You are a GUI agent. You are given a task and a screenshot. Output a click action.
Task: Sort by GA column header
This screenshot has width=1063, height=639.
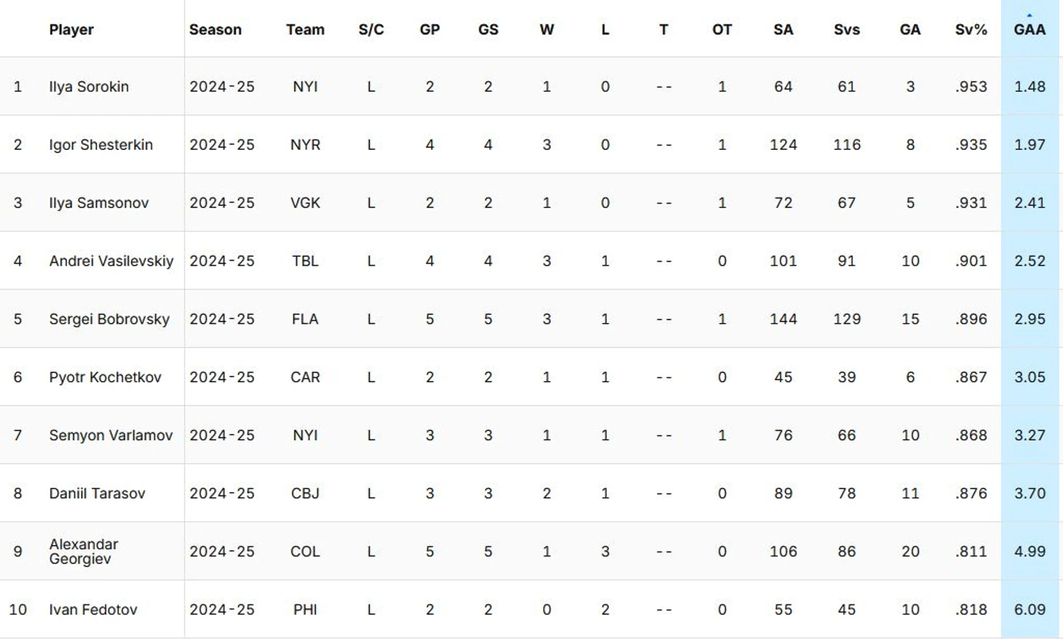[910, 30]
